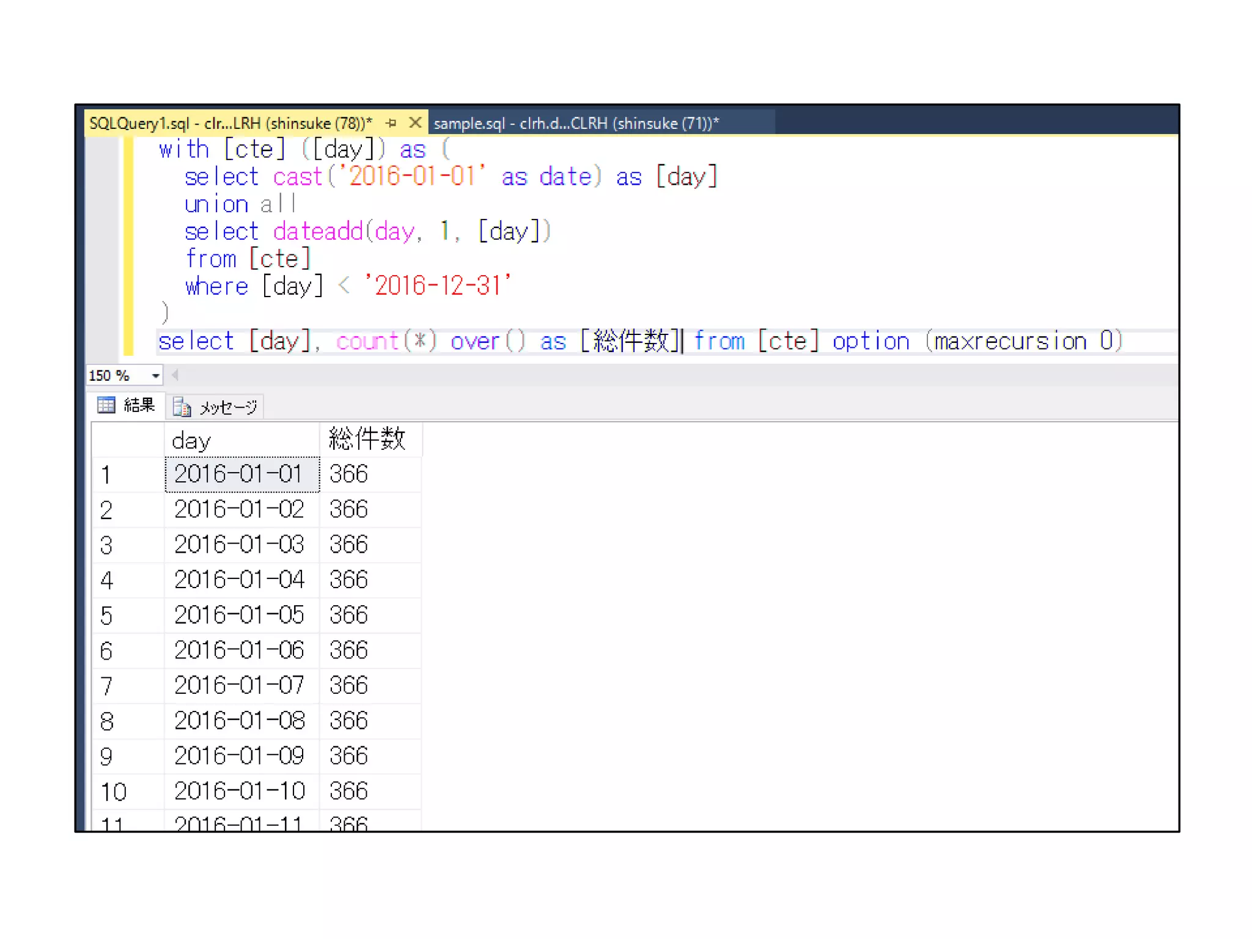This screenshot has height=939, width=1252.
Task: Open the メッセージ messages tab
Action: pos(227,407)
